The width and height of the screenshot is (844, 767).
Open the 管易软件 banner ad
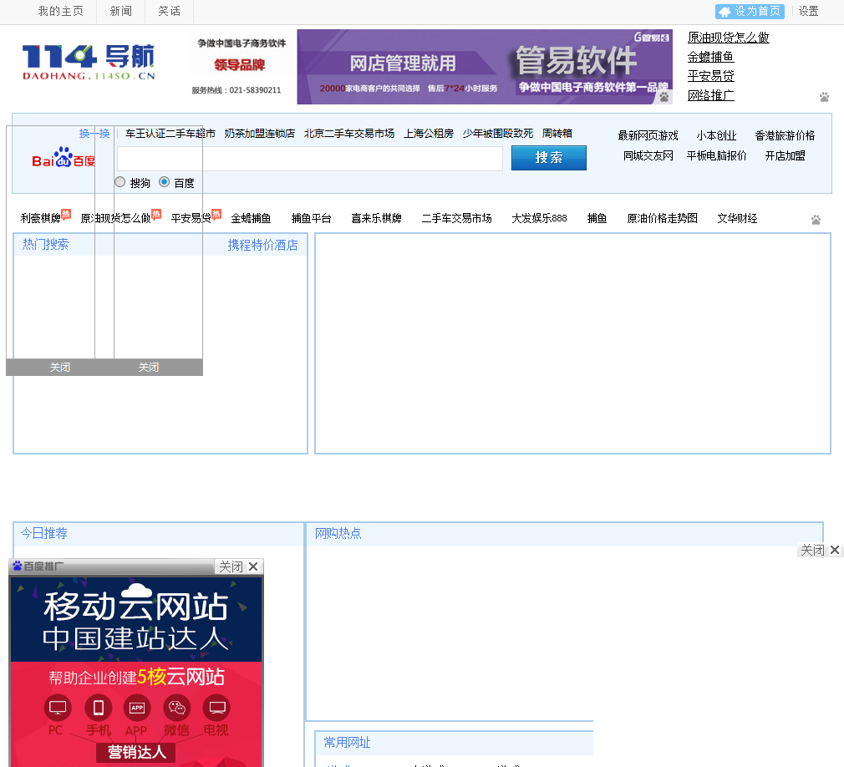tap(485, 67)
